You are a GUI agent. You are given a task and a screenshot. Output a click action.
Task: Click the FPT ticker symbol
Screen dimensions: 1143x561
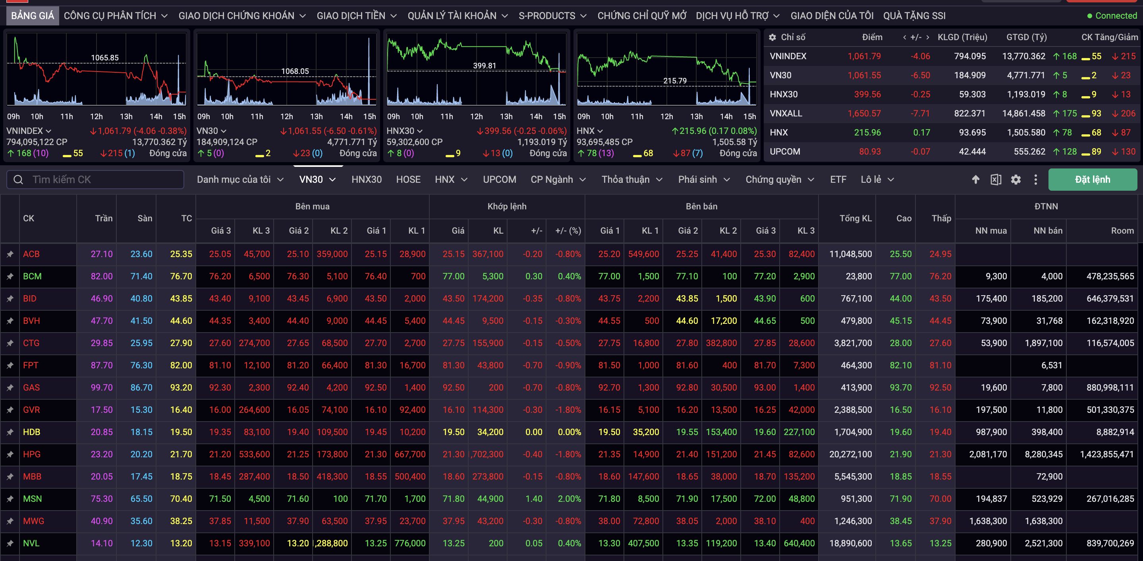[x=31, y=365]
